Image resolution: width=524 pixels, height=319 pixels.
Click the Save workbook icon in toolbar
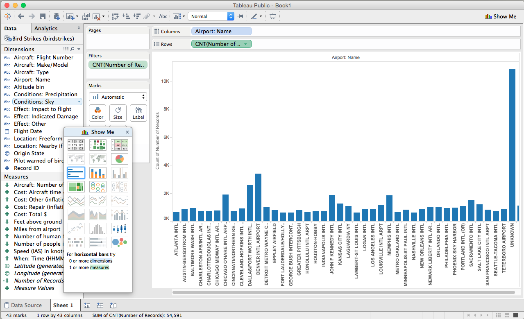[43, 16]
